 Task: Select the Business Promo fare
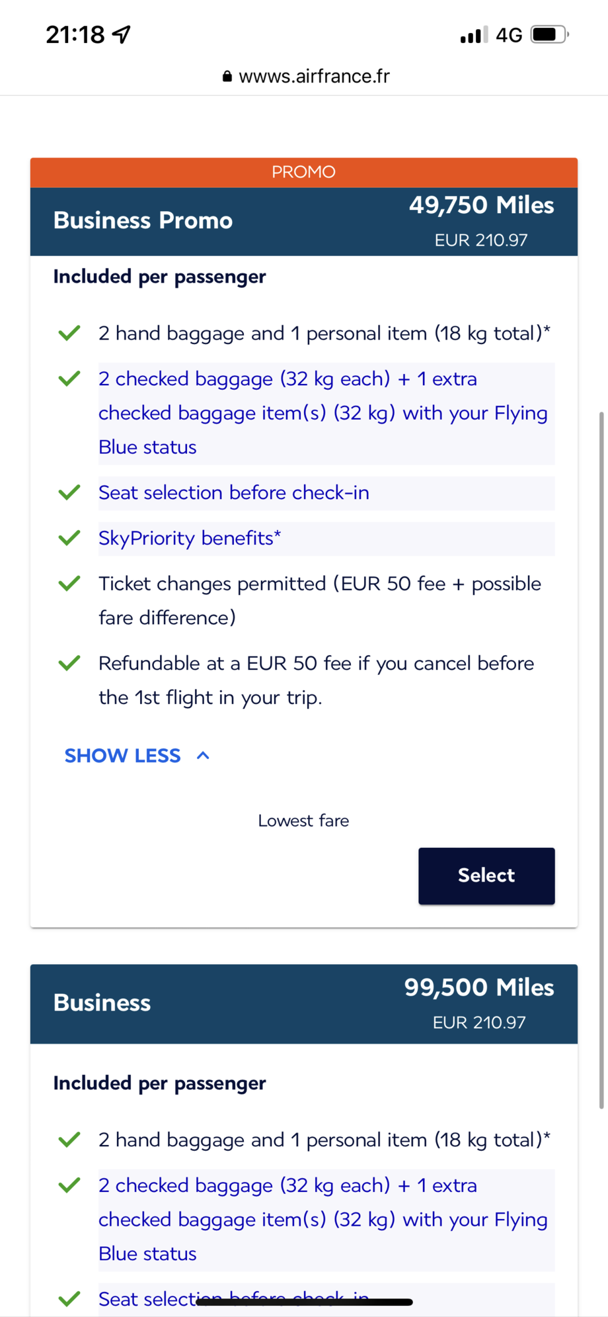tap(486, 876)
